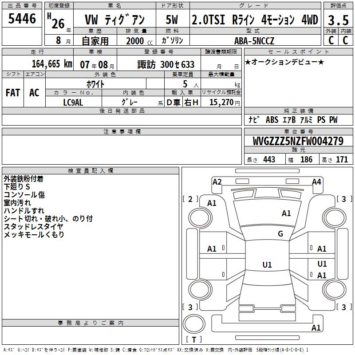This screenshot has height=355, width=355.
Task: Click the 純正装備 header
Action: pos(298,110)
